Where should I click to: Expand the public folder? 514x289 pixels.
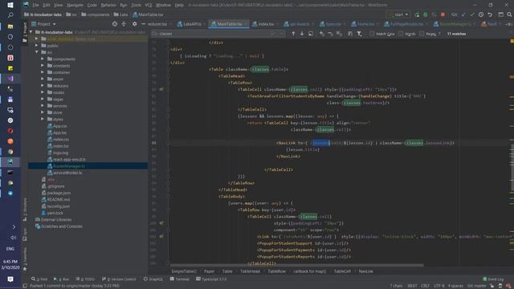click(x=37, y=46)
